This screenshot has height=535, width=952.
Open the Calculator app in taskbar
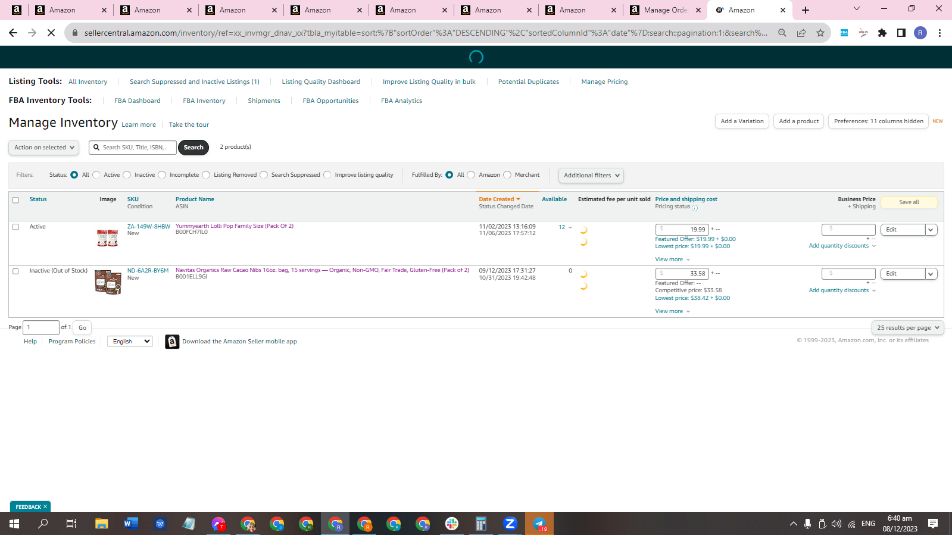[481, 524]
